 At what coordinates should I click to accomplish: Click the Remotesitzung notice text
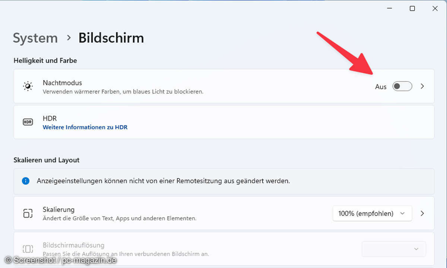pyautogui.click(x=163, y=181)
